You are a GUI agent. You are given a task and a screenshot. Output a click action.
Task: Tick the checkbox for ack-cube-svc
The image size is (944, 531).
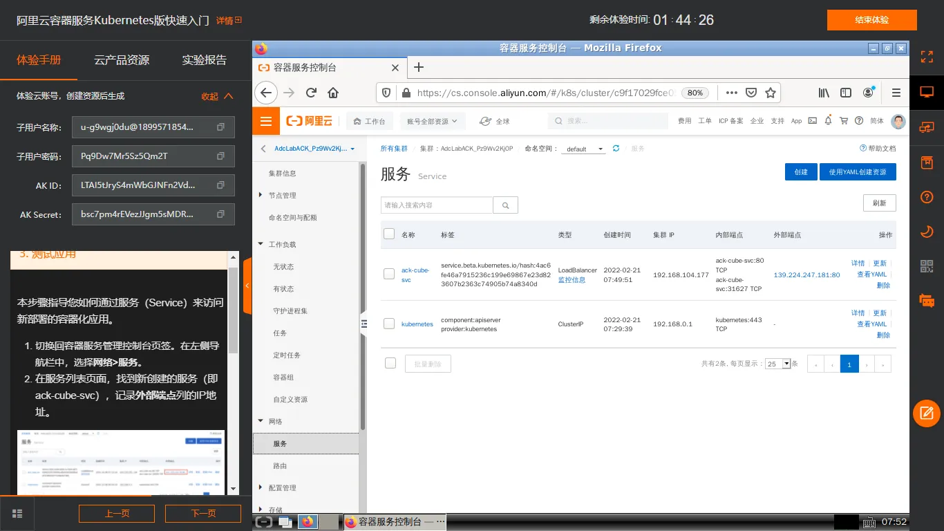pyautogui.click(x=389, y=274)
